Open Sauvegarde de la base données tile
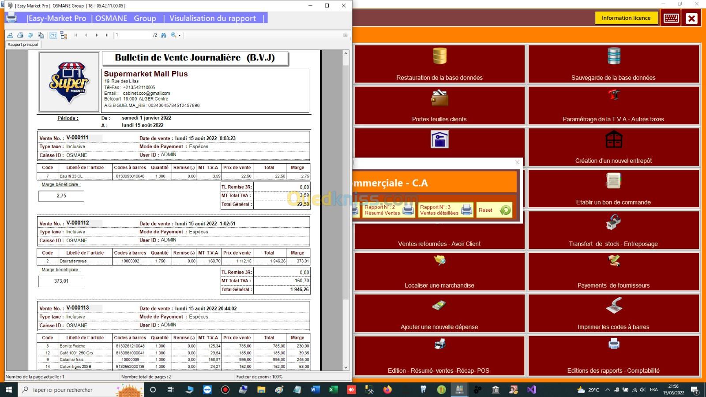This screenshot has height=397, width=706. [613, 64]
